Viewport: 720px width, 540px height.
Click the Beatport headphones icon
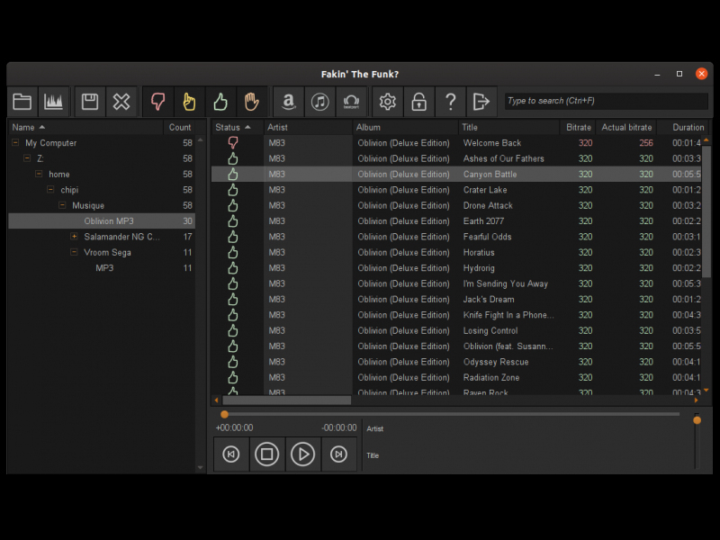[x=351, y=102]
